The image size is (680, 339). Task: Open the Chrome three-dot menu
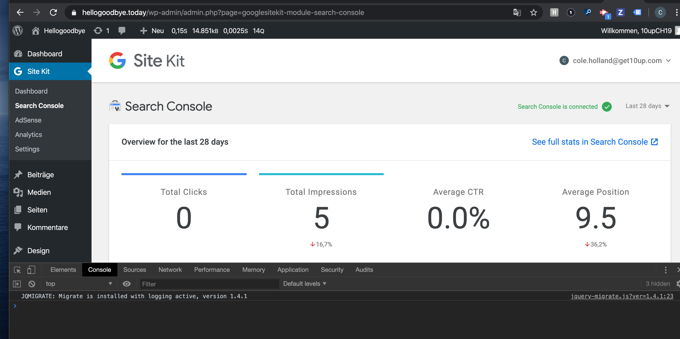tap(676, 12)
